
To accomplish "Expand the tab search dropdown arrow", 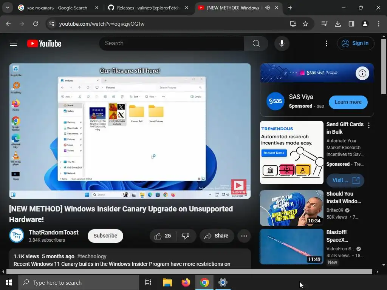I will click(8, 8).
